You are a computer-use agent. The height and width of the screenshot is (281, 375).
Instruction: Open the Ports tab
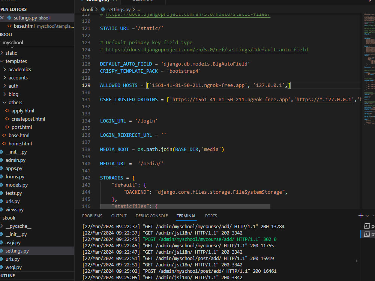(211, 216)
